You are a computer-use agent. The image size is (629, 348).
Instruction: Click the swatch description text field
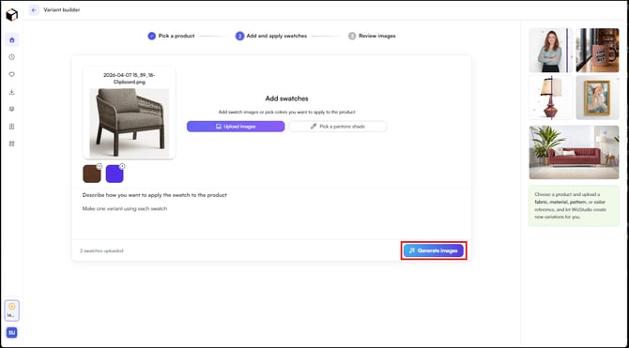(x=271, y=220)
